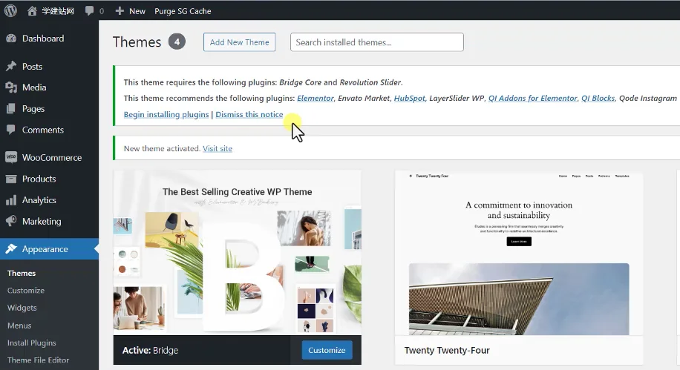The width and height of the screenshot is (680, 370).
Task: Select the Posts pushpin icon
Action: point(11,66)
